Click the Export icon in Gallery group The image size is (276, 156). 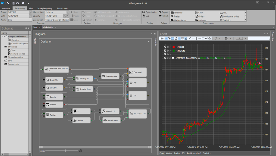pos(164,12)
